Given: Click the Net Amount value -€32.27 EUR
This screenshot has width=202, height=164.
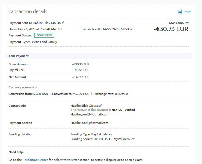Looking at the screenshot, I should [81, 77].
